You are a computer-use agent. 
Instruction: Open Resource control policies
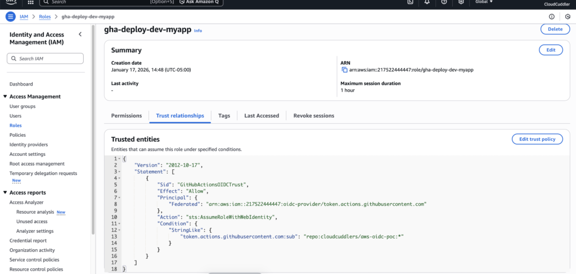coord(36,269)
